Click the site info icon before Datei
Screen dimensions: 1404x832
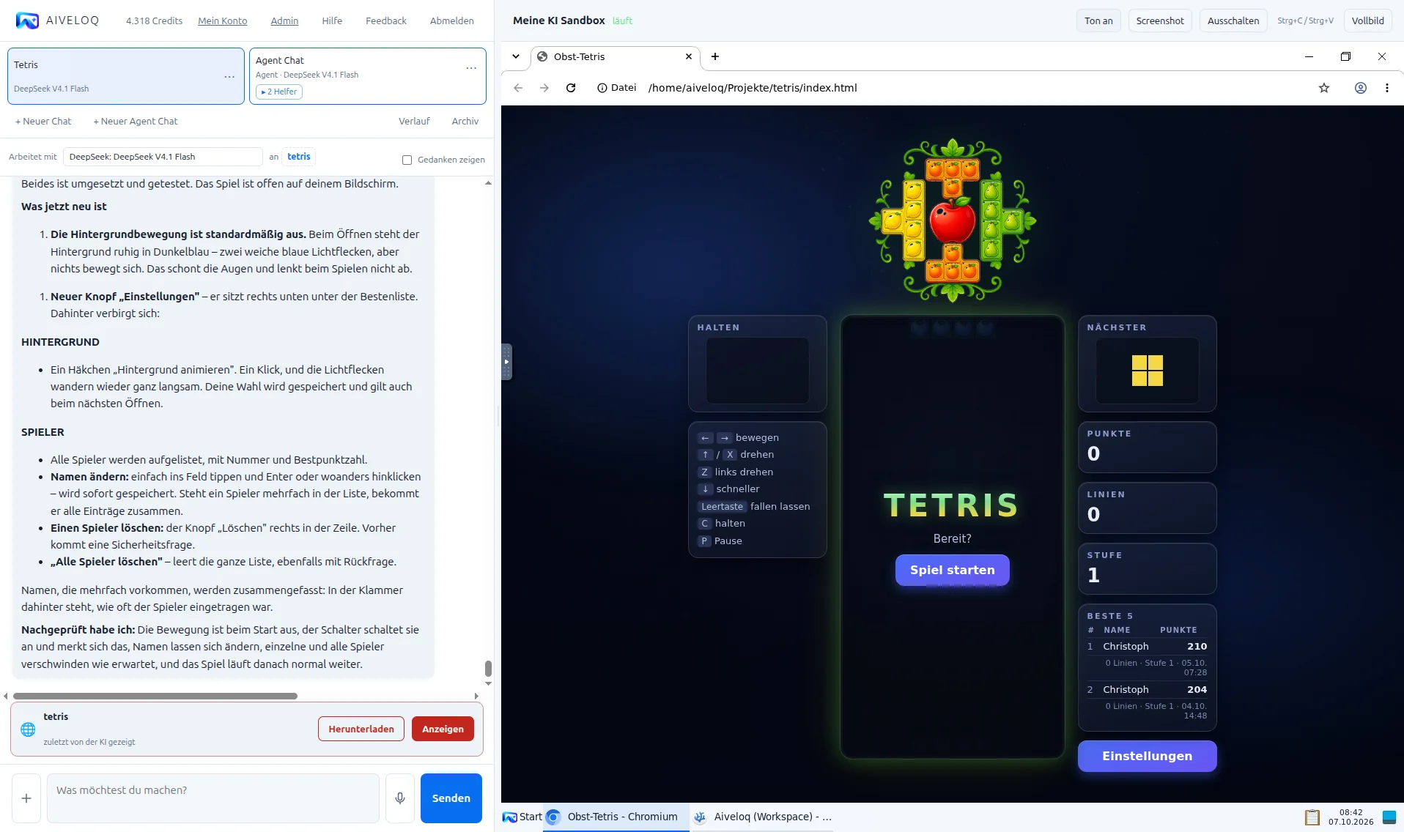click(602, 88)
